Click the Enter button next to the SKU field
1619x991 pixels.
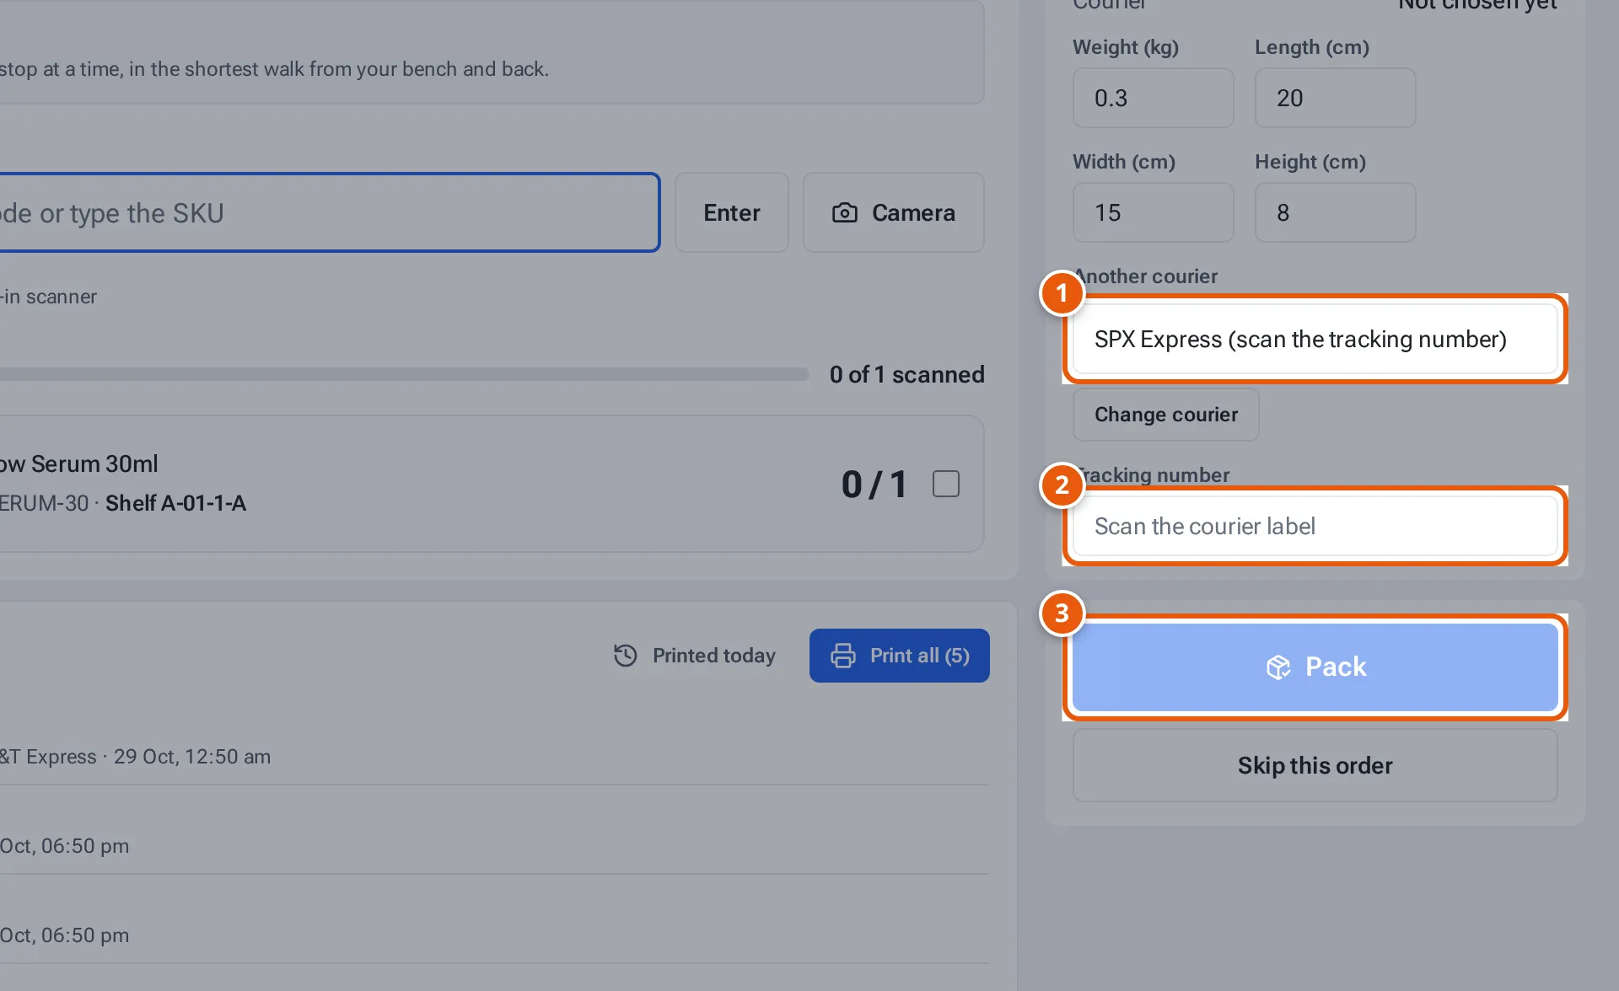coord(732,212)
